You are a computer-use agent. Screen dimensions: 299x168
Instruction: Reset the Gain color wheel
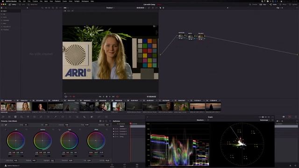pyautogui.click(x=80, y=130)
